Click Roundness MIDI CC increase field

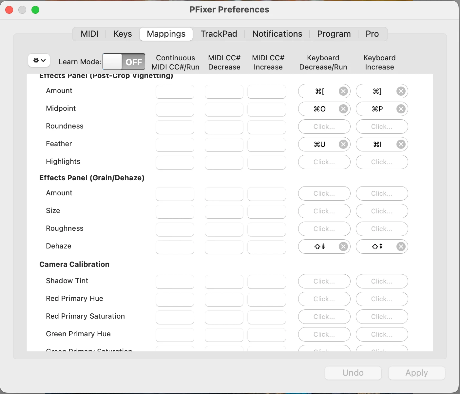point(267,127)
